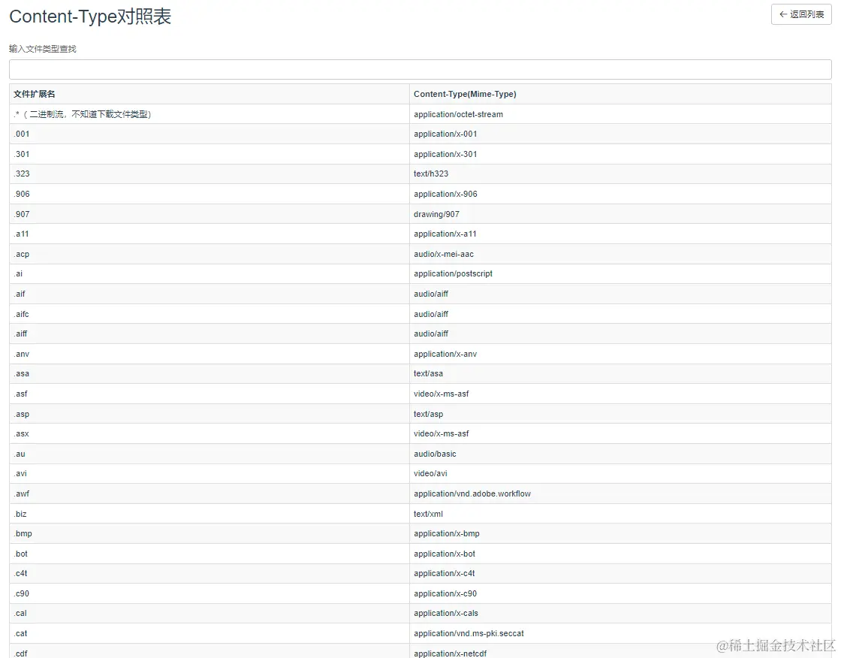The height and width of the screenshot is (658, 841).
Task: Click the Content-Type对照表 page title
Action: (90, 17)
